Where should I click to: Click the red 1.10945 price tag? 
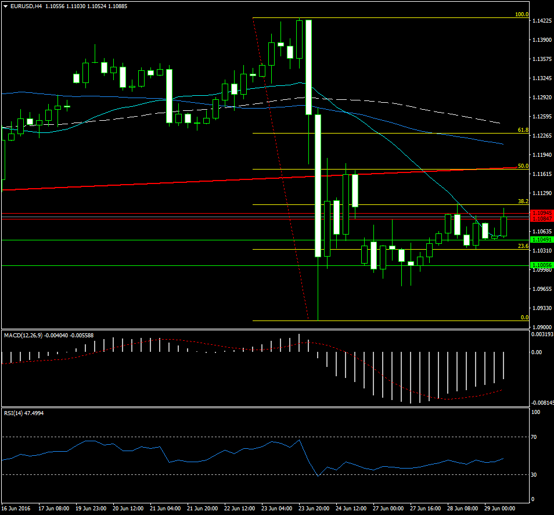click(x=542, y=213)
